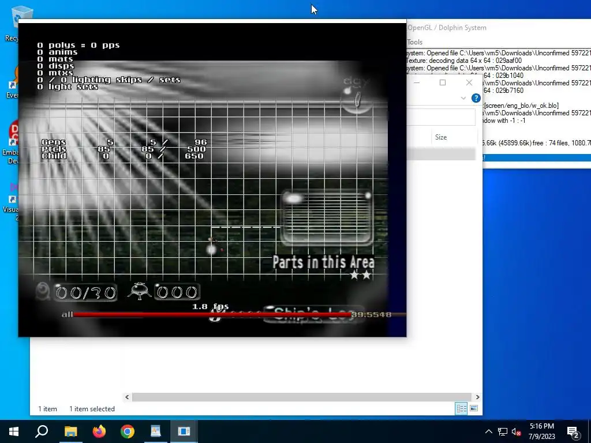Switch to details view in File Explorer
The image size is (591, 443).
461,409
